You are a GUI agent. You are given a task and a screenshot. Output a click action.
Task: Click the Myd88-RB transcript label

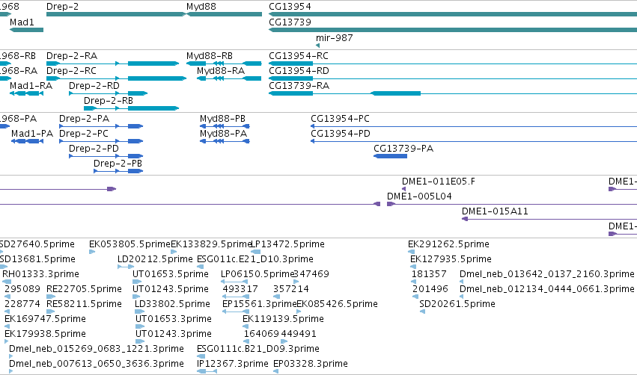(x=210, y=55)
